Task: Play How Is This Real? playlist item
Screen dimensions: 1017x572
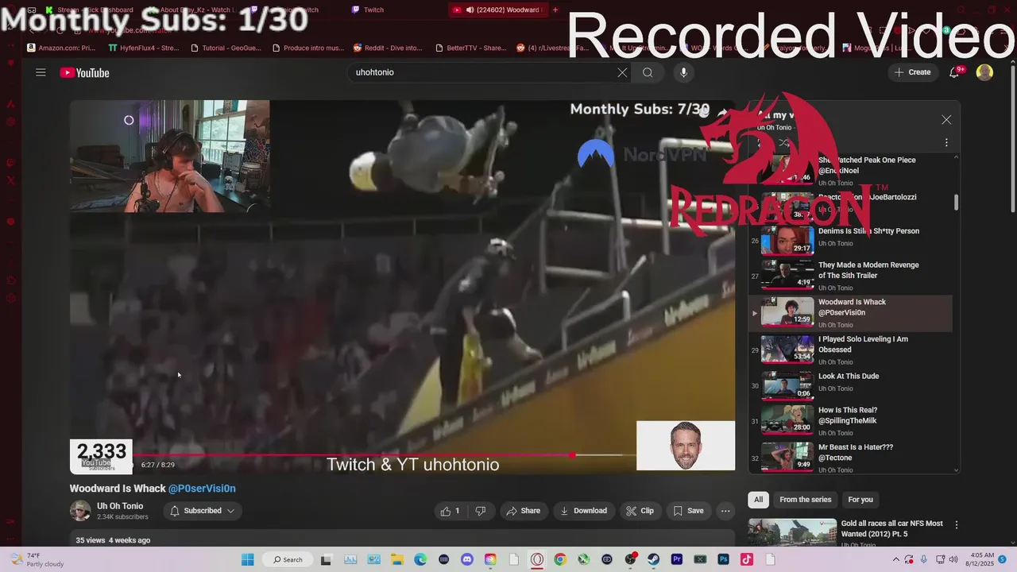Action: (850, 420)
